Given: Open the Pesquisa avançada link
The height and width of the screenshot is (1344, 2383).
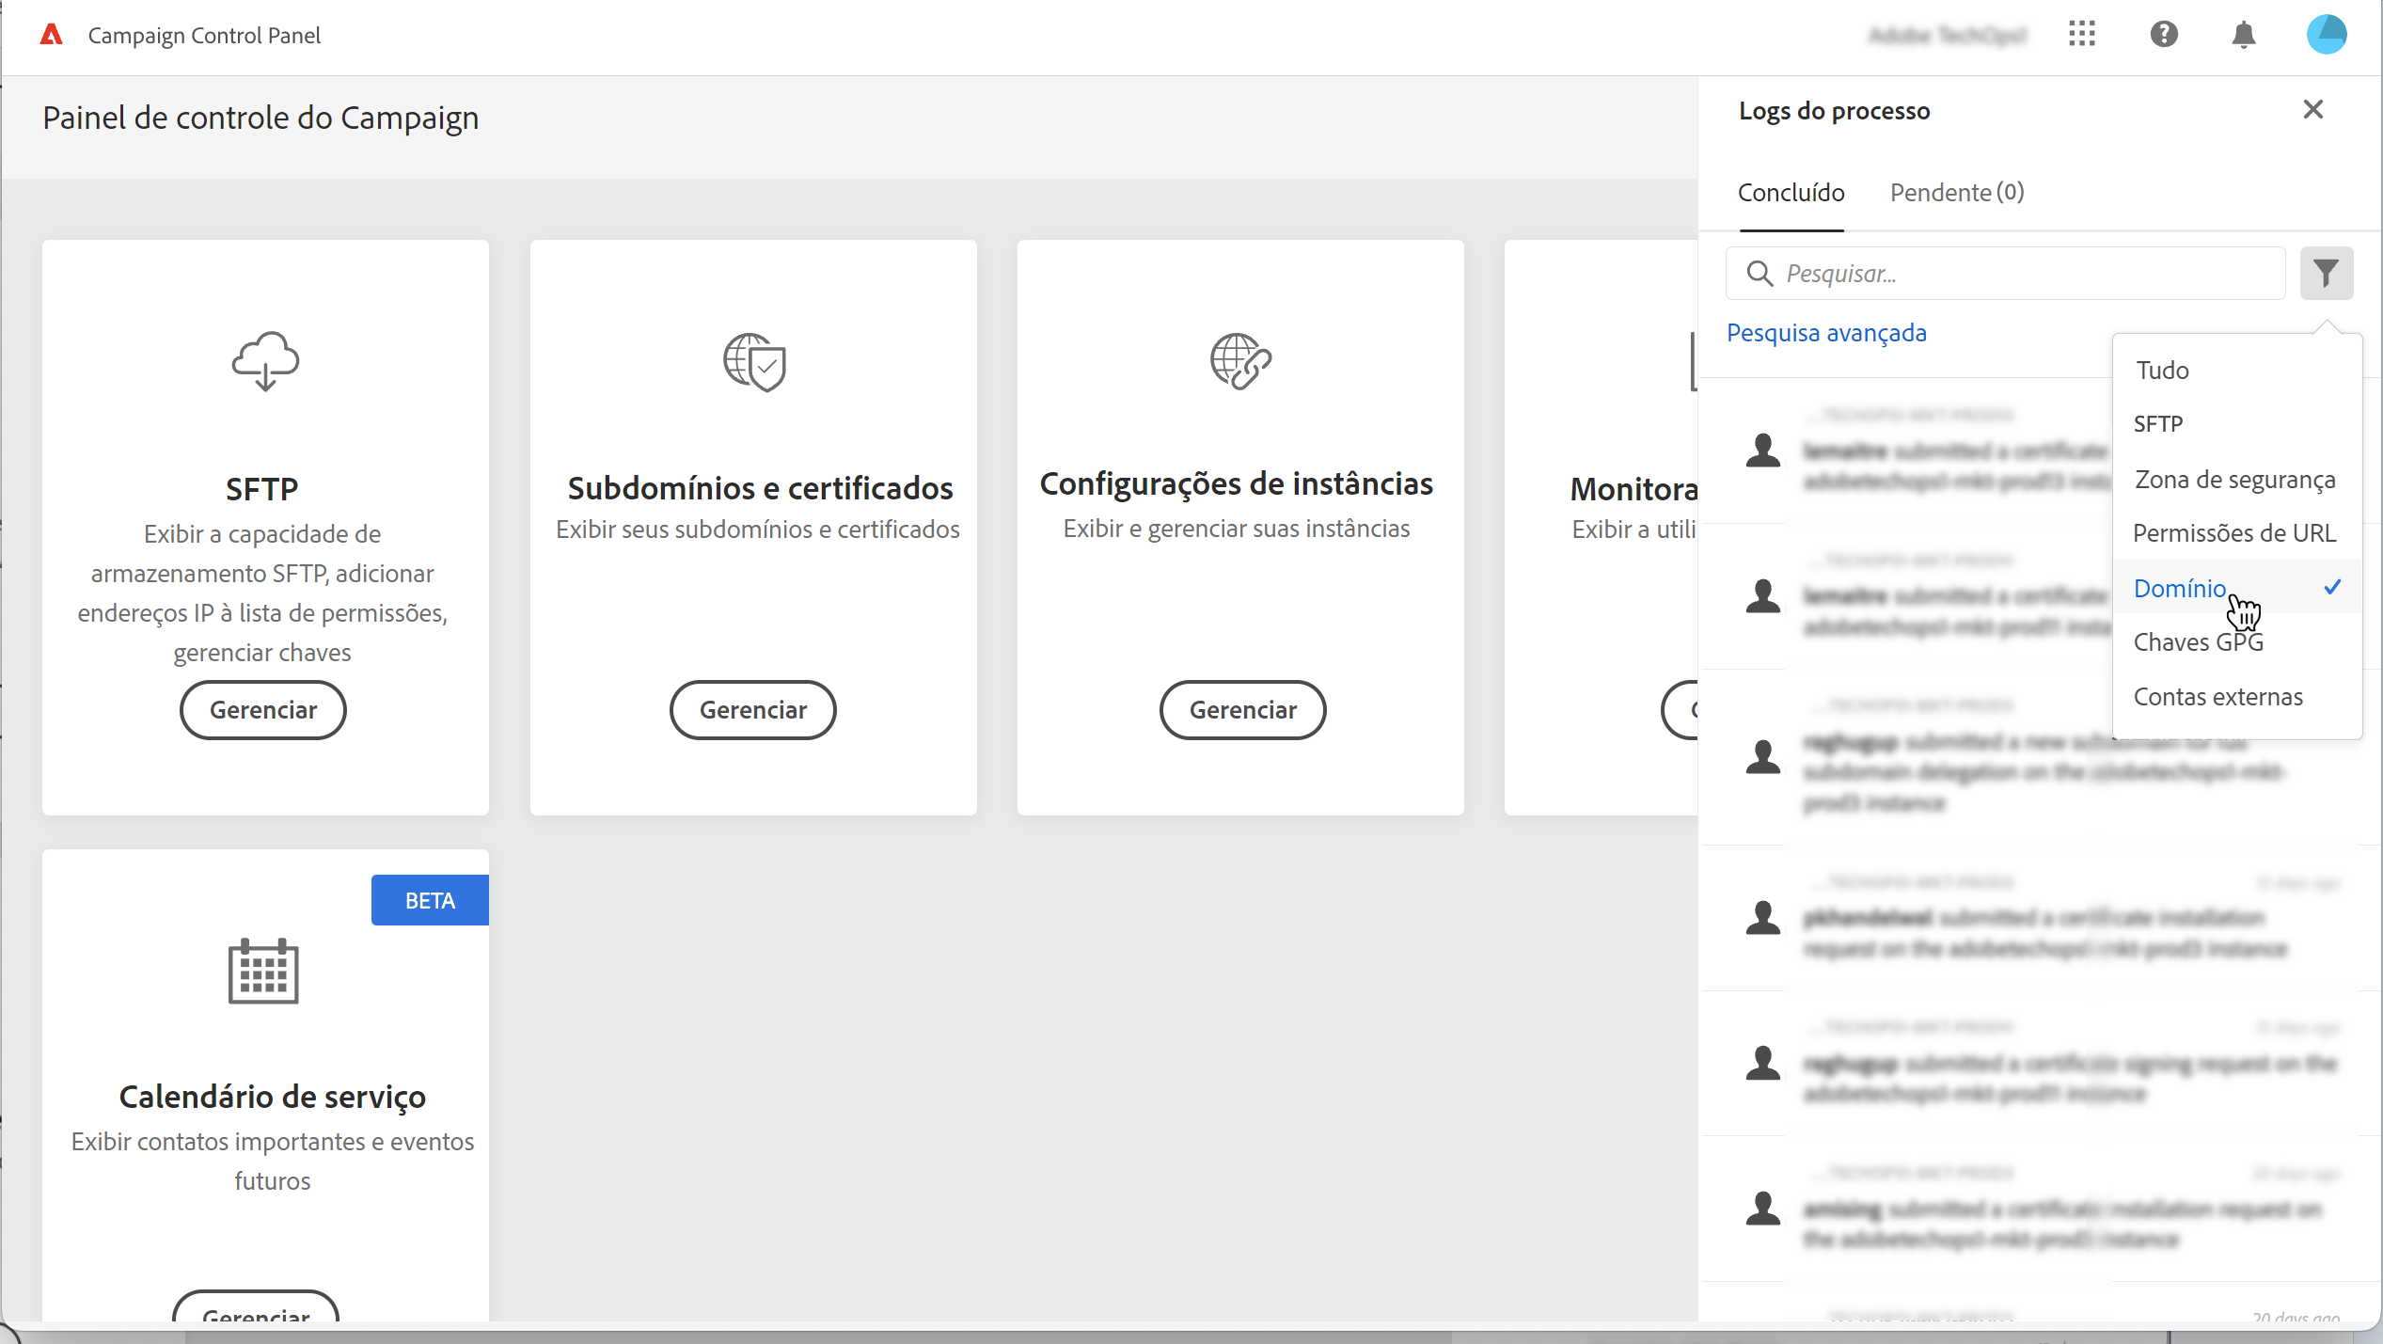Looking at the screenshot, I should click(1826, 333).
